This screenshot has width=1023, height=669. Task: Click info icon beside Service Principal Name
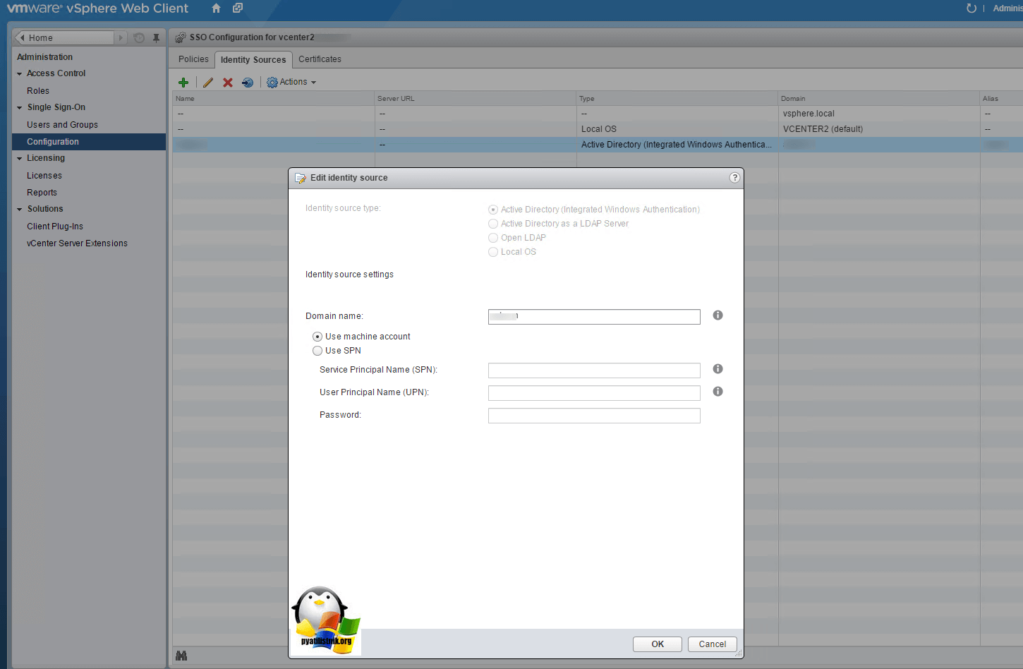click(718, 369)
